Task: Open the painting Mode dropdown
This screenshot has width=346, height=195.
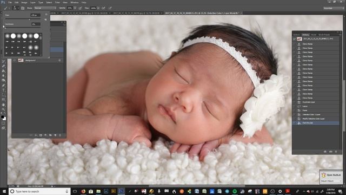Action: tap(45, 8)
